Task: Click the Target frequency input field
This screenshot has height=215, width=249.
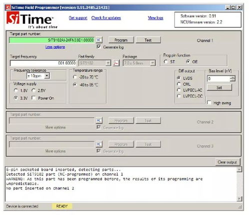Action: click(x=43, y=63)
